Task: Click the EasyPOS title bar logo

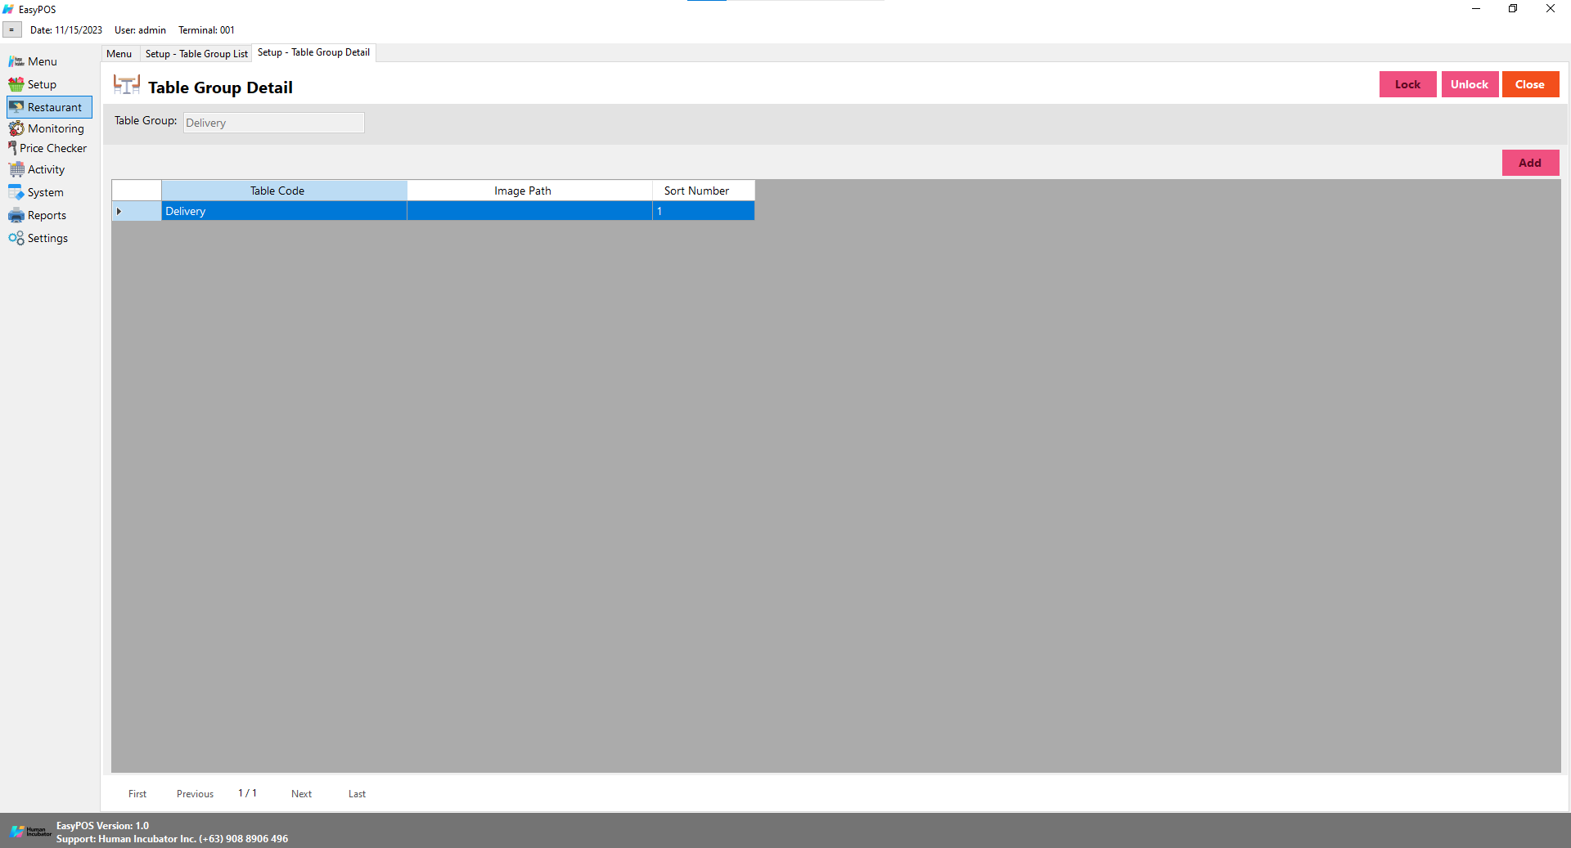Action: tap(8, 9)
